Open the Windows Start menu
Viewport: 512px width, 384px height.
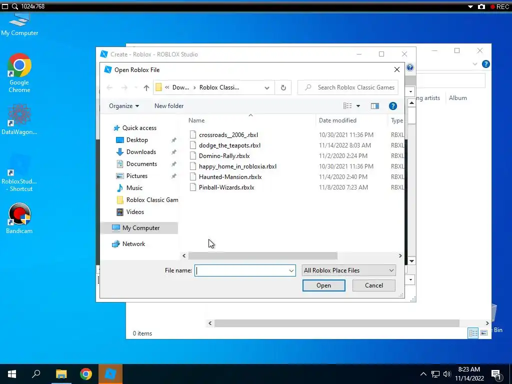[12, 374]
